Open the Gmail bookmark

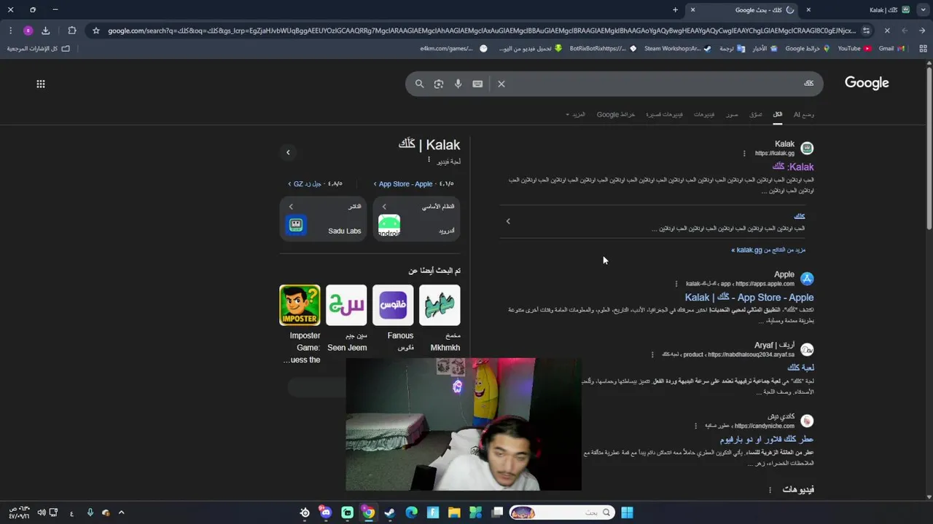tap(891, 49)
